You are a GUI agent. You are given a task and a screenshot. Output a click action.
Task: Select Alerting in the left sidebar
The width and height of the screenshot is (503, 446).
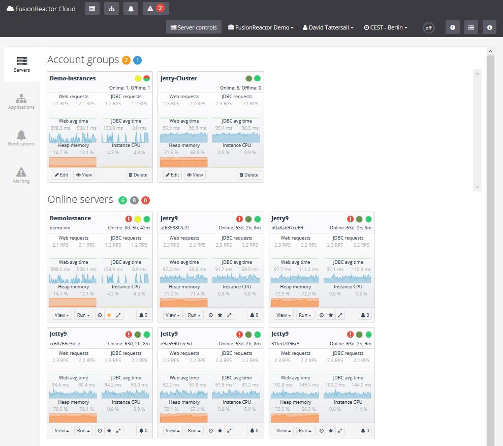[x=21, y=175]
